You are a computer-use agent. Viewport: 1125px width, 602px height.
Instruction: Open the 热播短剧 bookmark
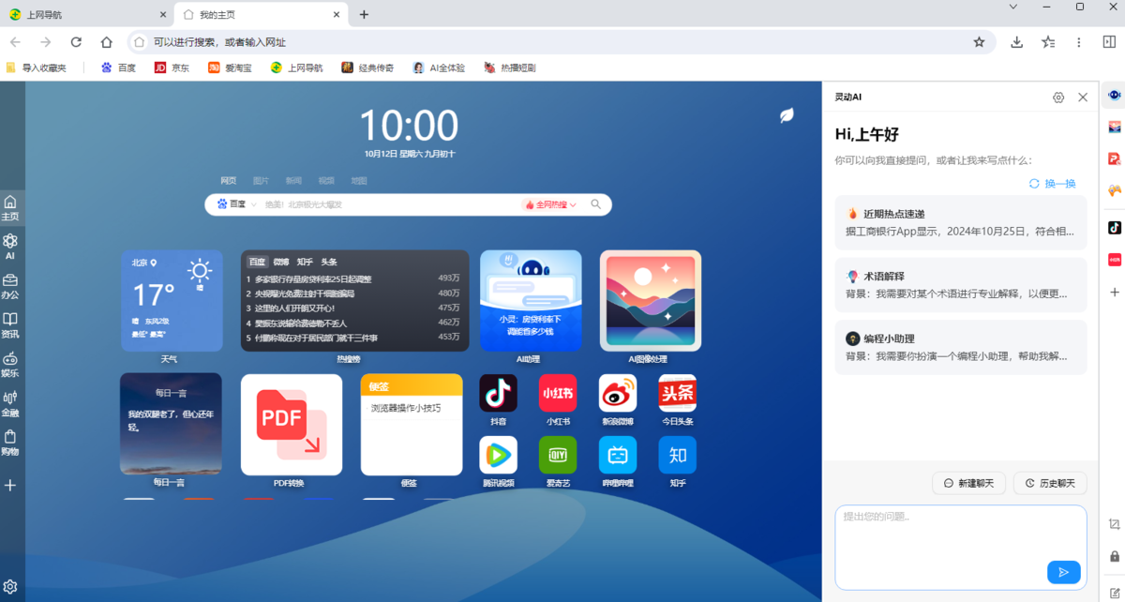(510, 68)
